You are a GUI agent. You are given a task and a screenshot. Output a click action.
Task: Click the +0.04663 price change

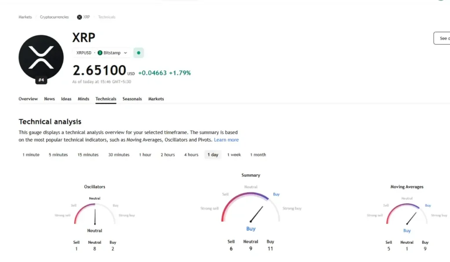click(x=152, y=73)
